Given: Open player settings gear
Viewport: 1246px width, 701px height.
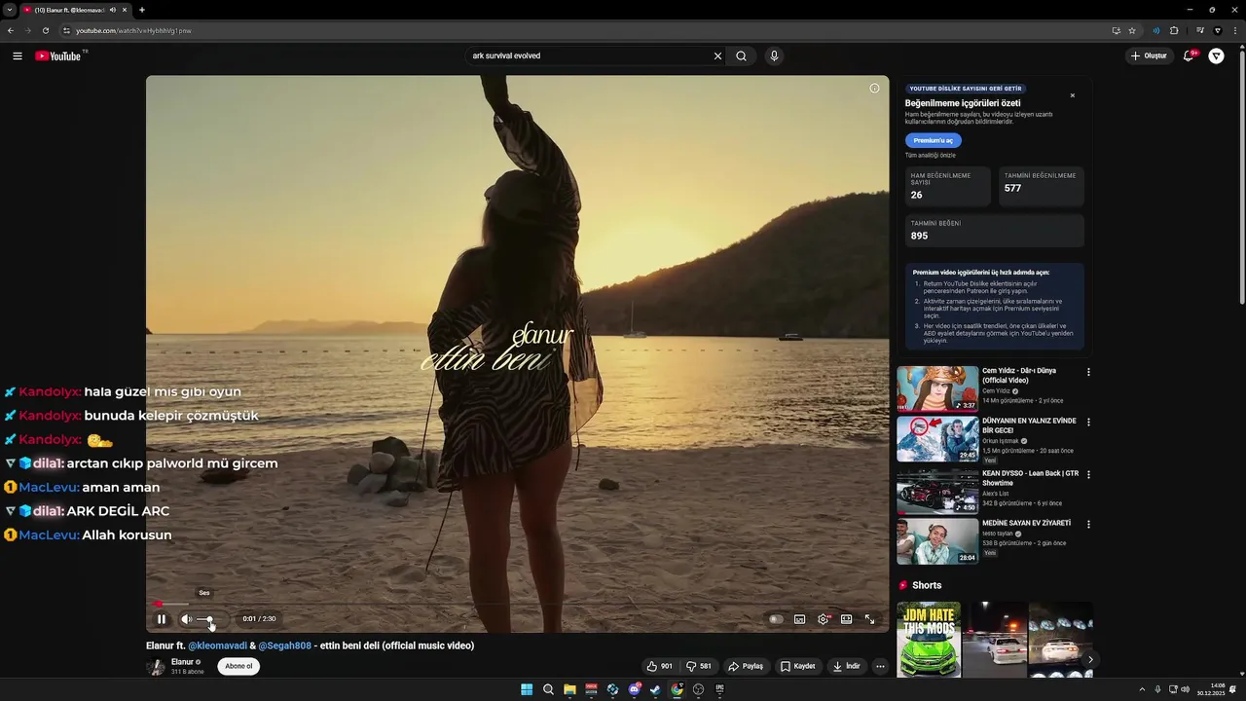Looking at the screenshot, I should coord(824,619).
